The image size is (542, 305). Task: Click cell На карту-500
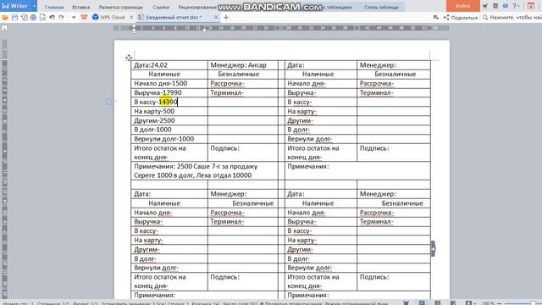(169, 111)
